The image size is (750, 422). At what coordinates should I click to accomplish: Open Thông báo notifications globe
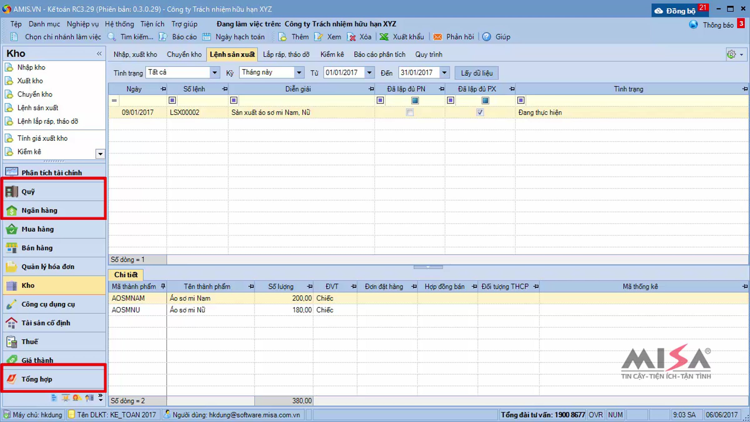point(693,25)
